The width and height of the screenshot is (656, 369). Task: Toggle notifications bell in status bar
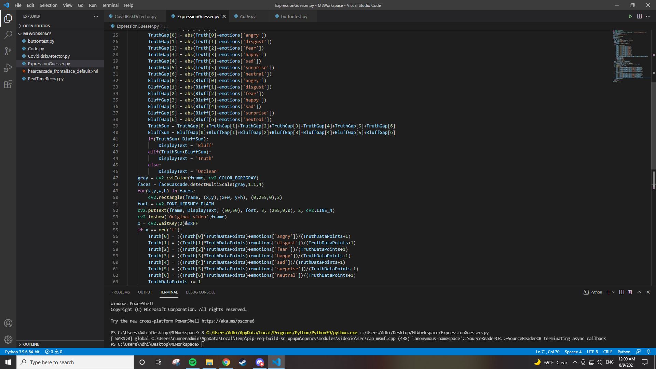(648, 352)
